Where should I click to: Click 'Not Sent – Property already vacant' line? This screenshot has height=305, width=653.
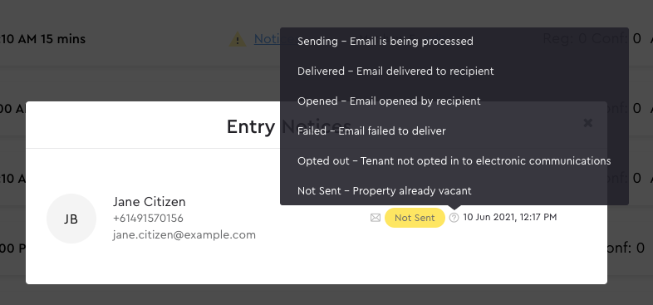coord(385,191)
